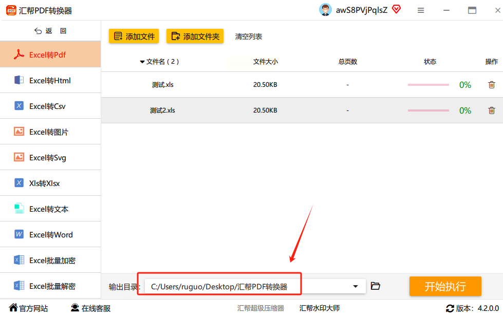
Task: Delete 测试.xls with its trash icon
Action: coord(492,85)
